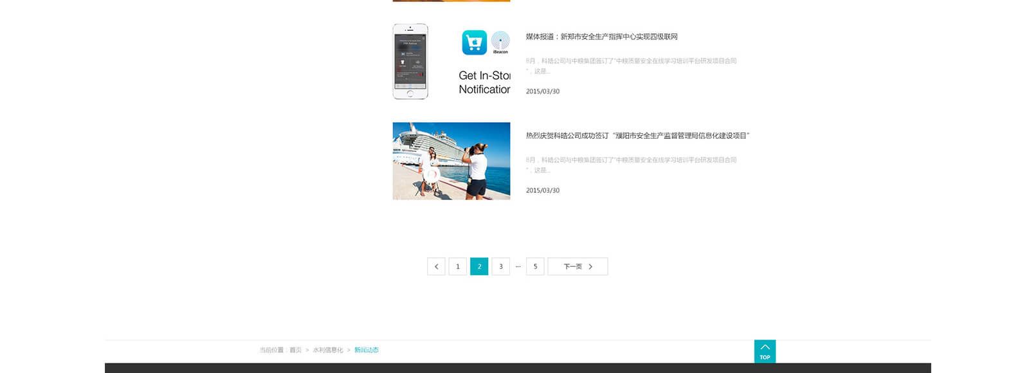The image size is (1029, 373).
Task: Click the pagination ellipsis between 3 and 5
Action: pyautogui.click(x=518, y=266)
